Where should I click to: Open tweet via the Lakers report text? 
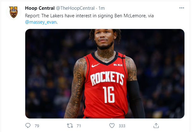(x=89, y=16)
